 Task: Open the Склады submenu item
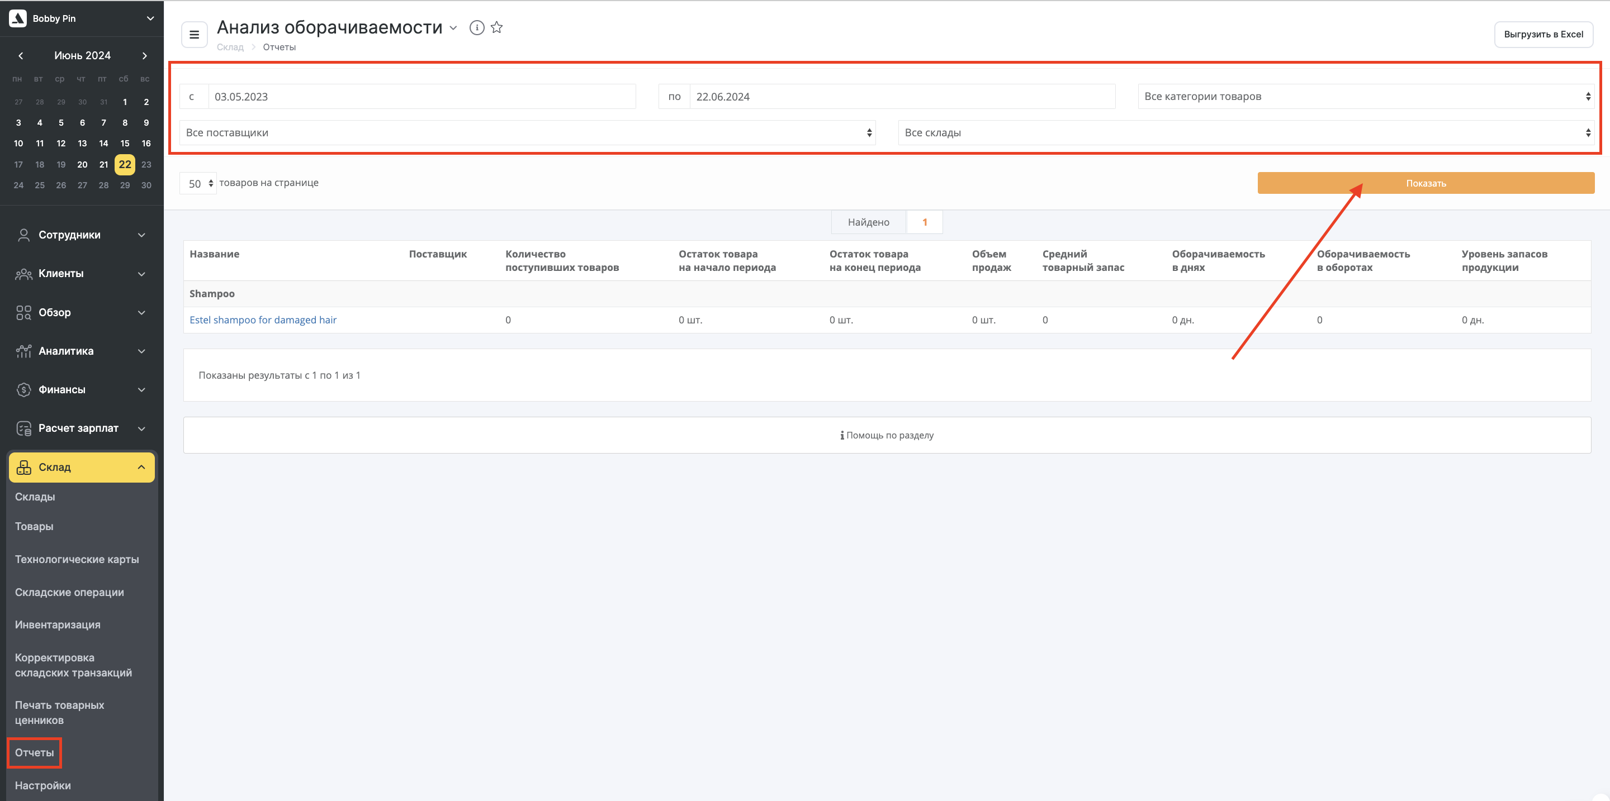pos(35,497)
